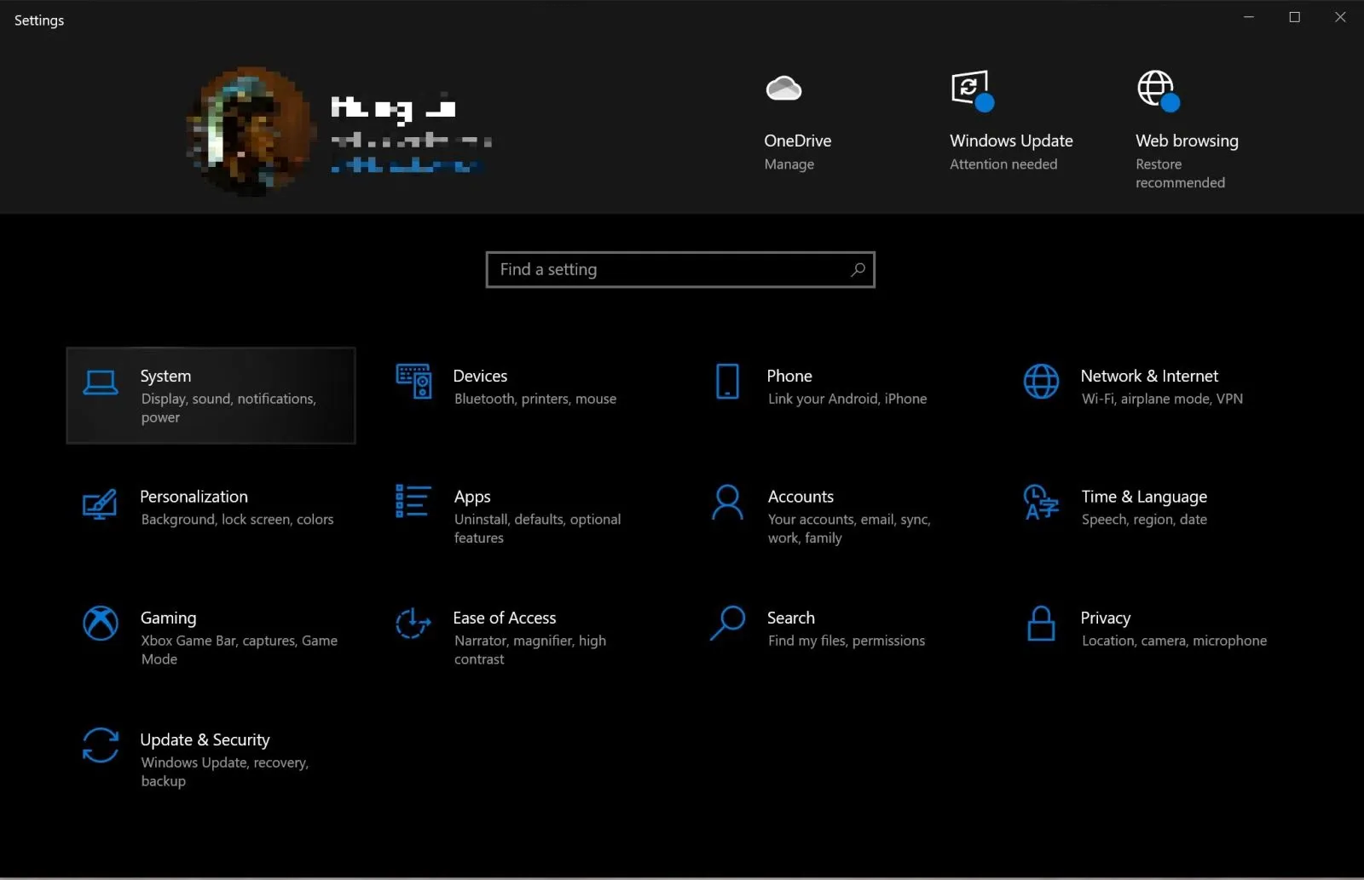
Task: Open the Network & Internet title
Action: (1149, 376)
